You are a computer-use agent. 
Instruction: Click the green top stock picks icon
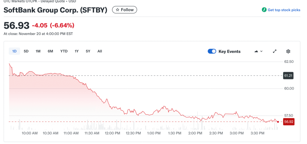264,10
